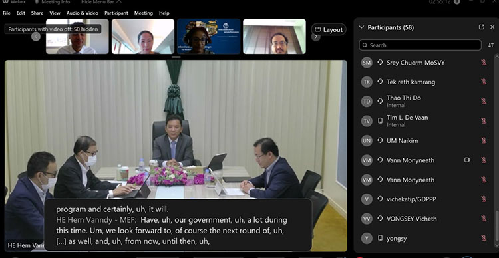Click the UN avatar of UM Naikim
The width and height of the screenshot is (499, 258).
coord(367,140)
